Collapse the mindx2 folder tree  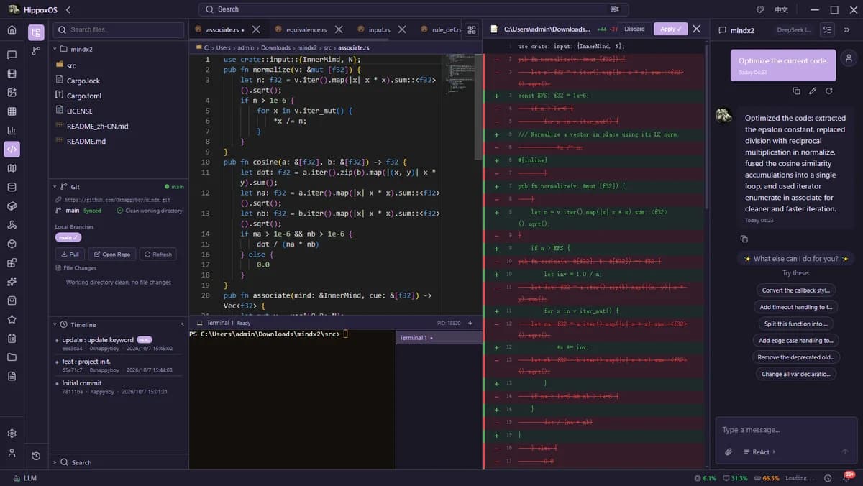(55, 49)
